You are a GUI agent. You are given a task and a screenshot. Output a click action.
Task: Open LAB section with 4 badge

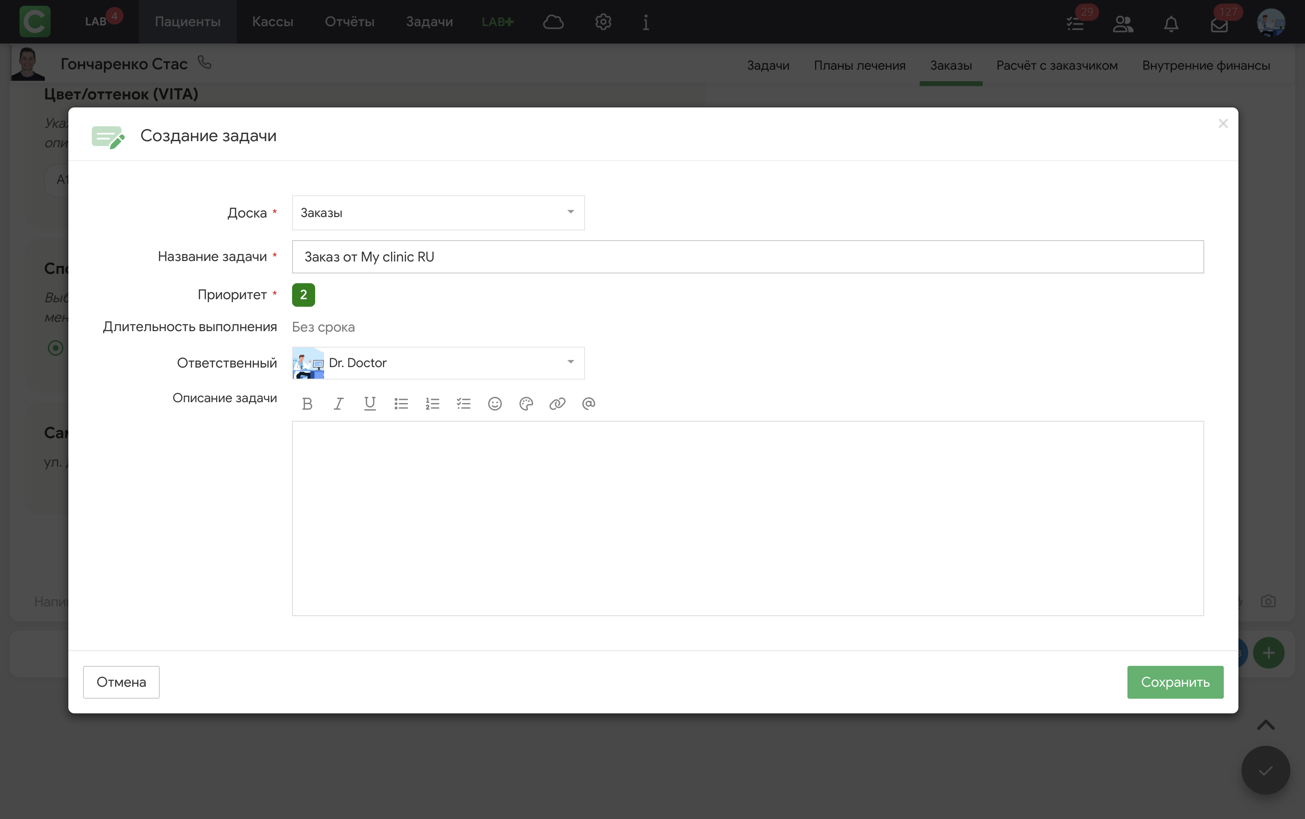pyautogui.click(x=96, y=22)
